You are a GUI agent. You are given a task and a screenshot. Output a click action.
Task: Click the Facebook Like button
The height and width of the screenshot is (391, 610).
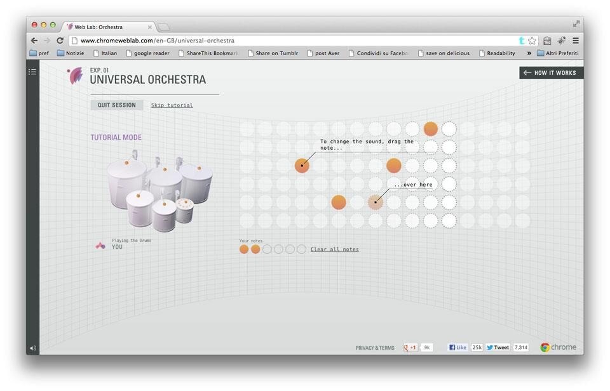click(457, 347)
